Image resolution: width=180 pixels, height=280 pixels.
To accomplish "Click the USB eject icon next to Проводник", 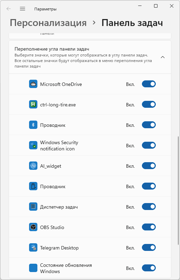I will tap(33, 186).
